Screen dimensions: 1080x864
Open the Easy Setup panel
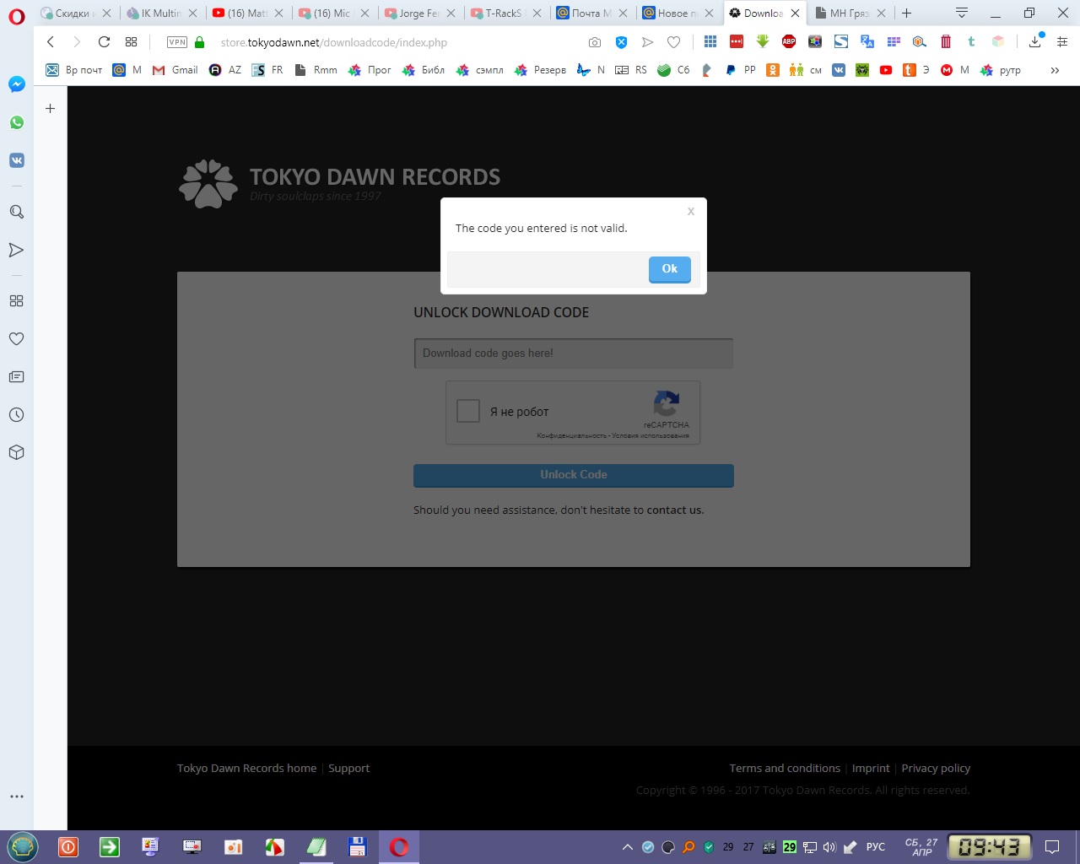(x=1062, y=42)
